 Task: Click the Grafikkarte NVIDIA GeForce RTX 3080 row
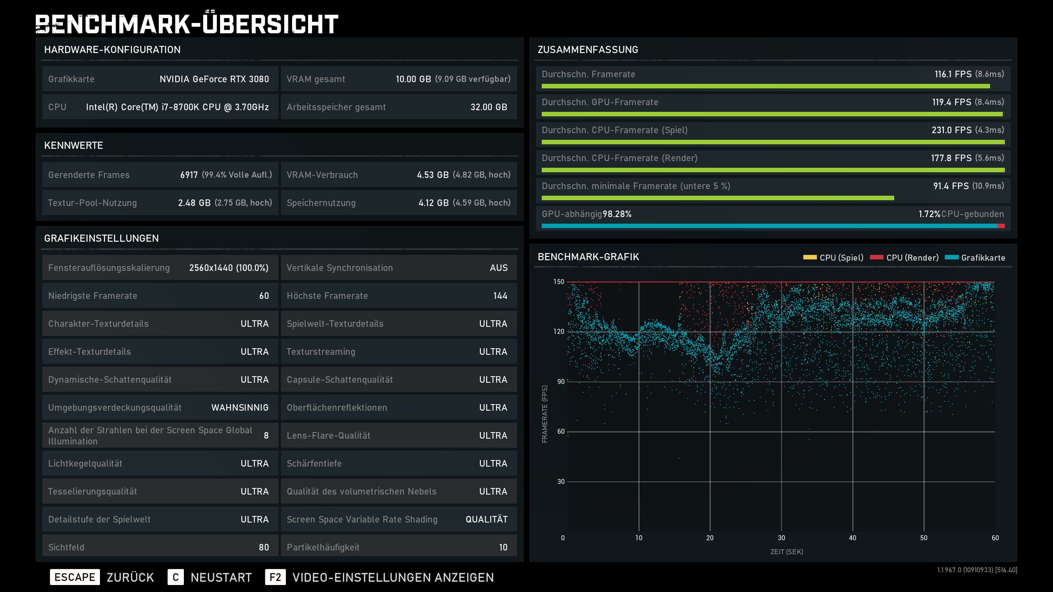pos(160,79)
